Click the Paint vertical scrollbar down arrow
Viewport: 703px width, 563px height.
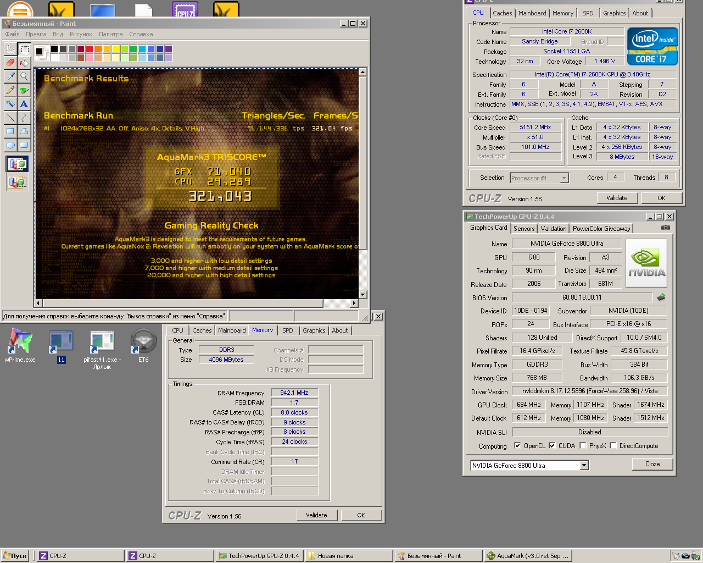pyautogui.click(x=363, y=295)
